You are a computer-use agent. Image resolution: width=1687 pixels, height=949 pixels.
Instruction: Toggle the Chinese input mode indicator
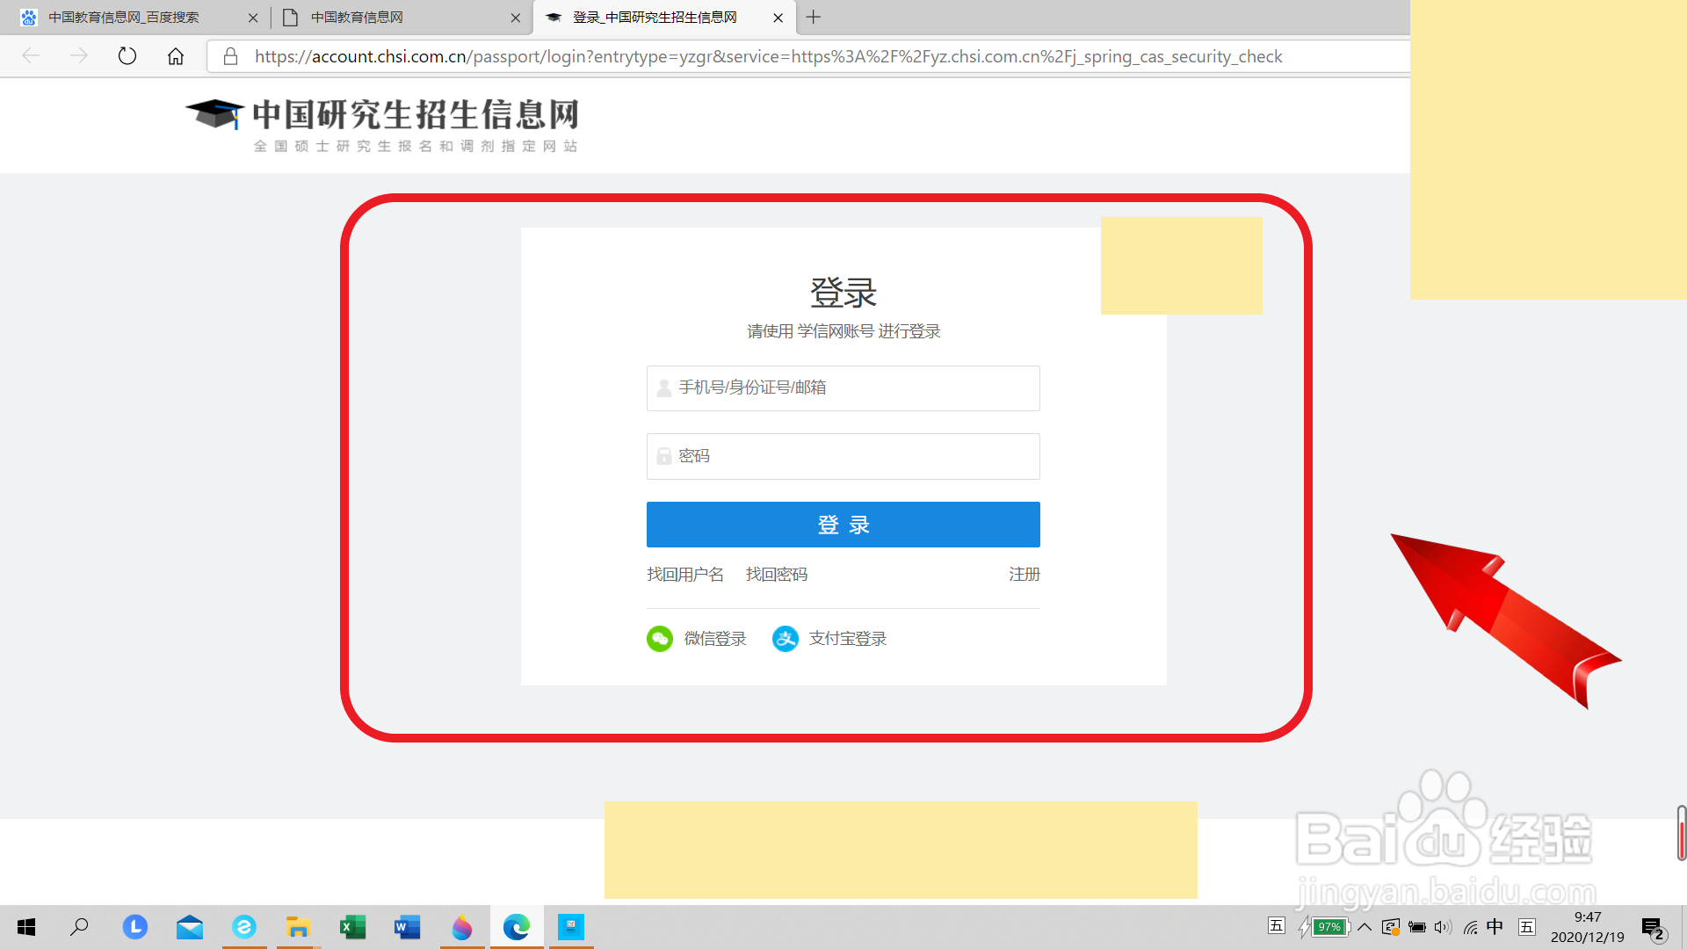click(1495, 926)
